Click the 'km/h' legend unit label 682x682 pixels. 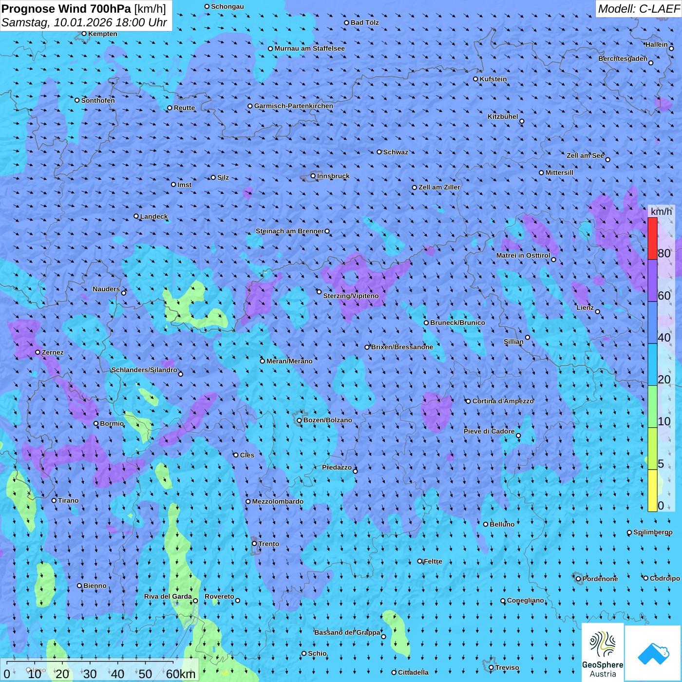coord(662,211)
